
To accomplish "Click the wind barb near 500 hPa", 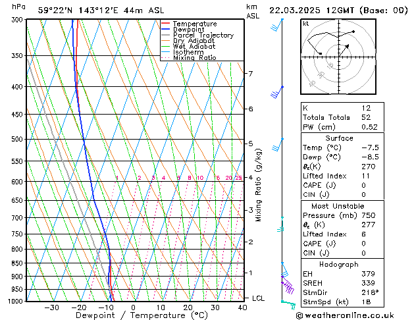I will 278,145.
